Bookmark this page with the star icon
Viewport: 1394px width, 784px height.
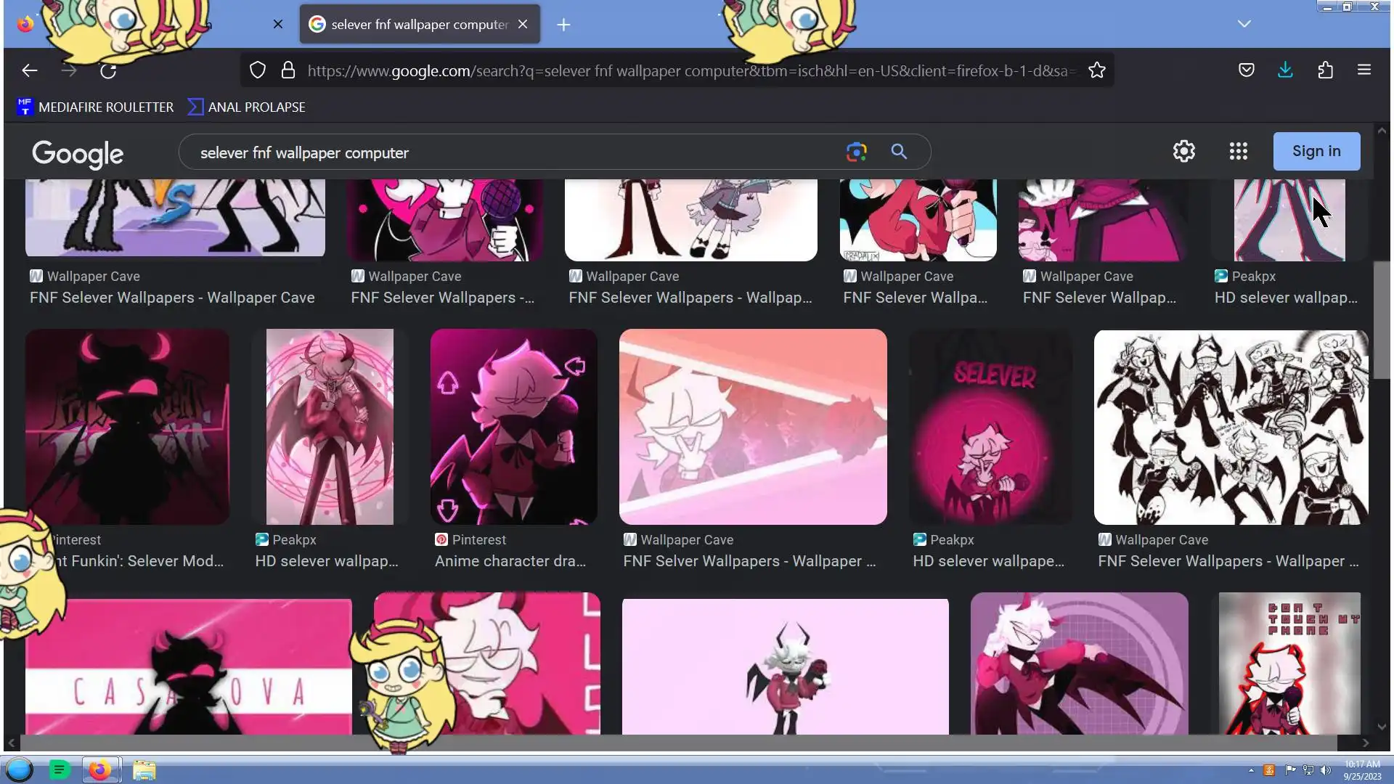[x=1096, y=70]
